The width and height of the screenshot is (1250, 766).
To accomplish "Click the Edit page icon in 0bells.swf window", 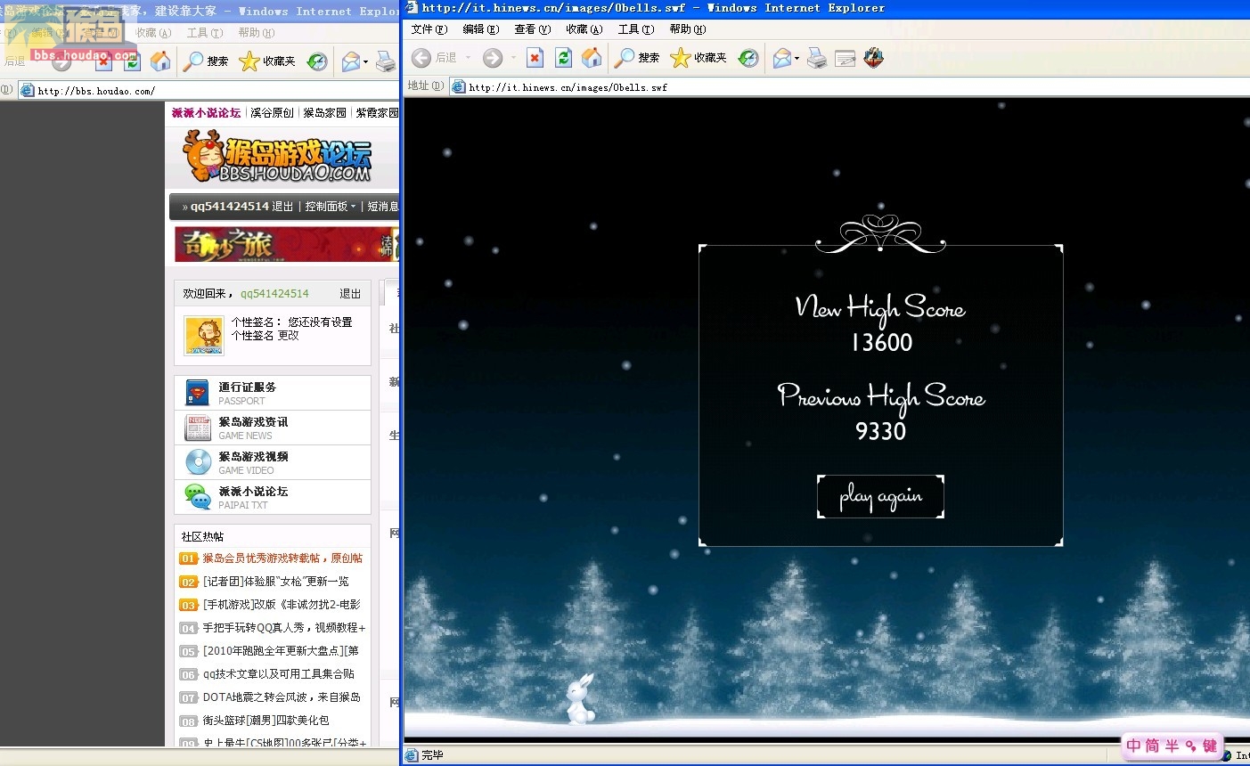I will tap(846, 59).
